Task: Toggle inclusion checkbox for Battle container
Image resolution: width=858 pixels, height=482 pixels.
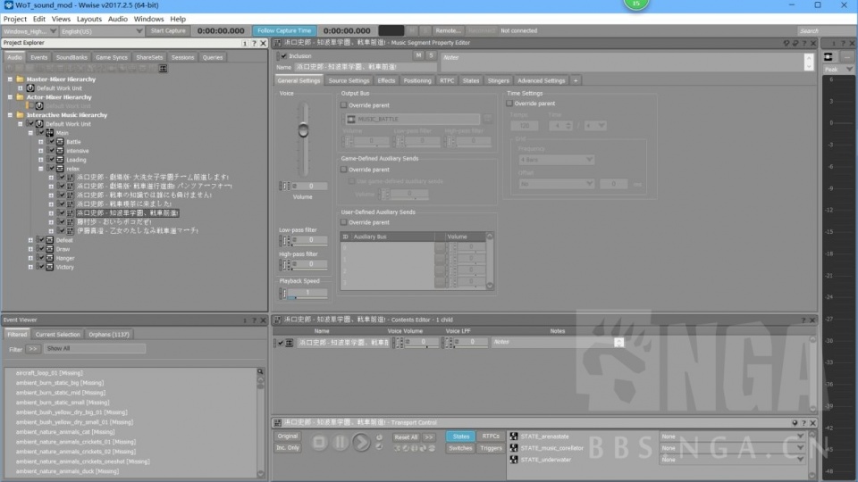Action: coord(52,142)
